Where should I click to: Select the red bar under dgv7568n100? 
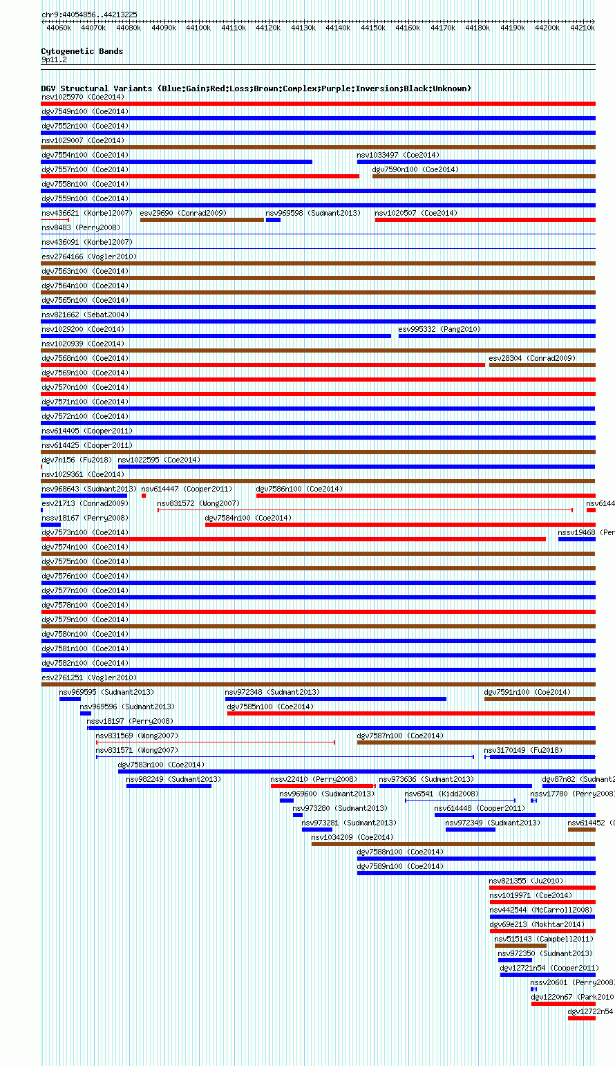(263, 365)
